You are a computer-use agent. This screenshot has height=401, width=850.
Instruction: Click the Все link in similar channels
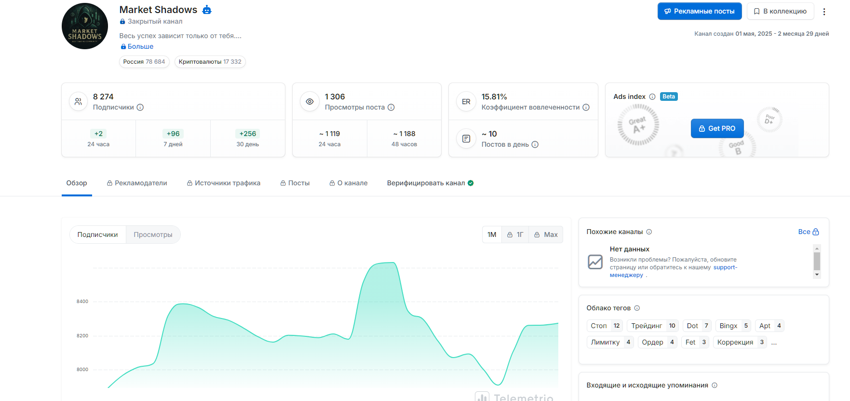[x=809, y=232]
